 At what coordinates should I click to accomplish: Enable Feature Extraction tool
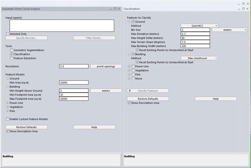tap(12, 58)
